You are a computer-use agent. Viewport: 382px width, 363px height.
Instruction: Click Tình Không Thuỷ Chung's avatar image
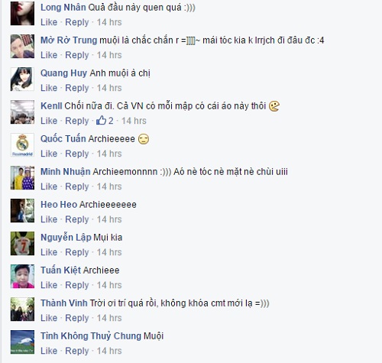coord(22,342)
